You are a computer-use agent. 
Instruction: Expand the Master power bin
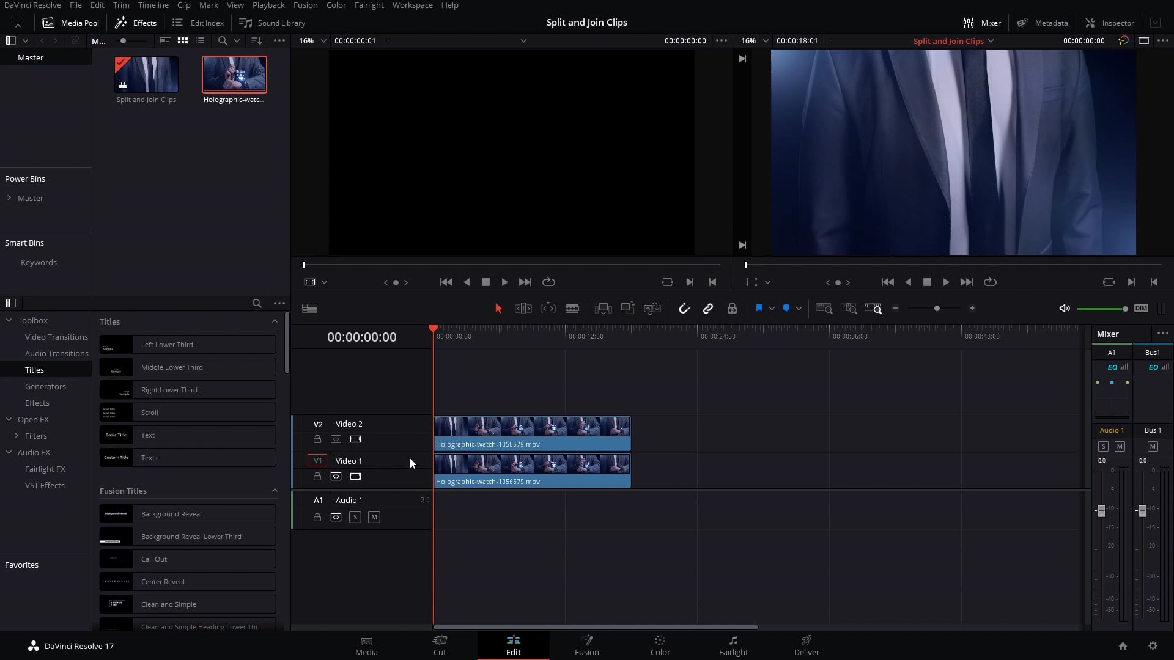tap(9, 198)
